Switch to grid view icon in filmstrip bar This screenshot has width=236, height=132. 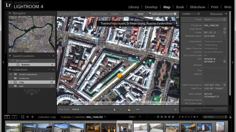pos(22,117)
